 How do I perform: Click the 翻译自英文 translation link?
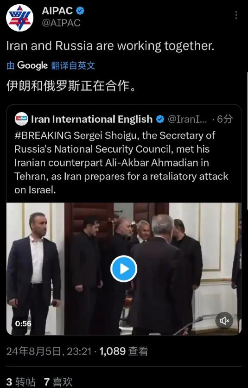(x=73, y=65)
